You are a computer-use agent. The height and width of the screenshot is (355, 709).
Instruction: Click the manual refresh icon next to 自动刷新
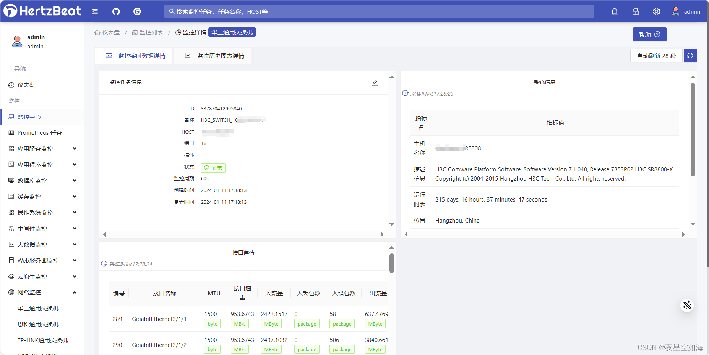coord(690,55)
